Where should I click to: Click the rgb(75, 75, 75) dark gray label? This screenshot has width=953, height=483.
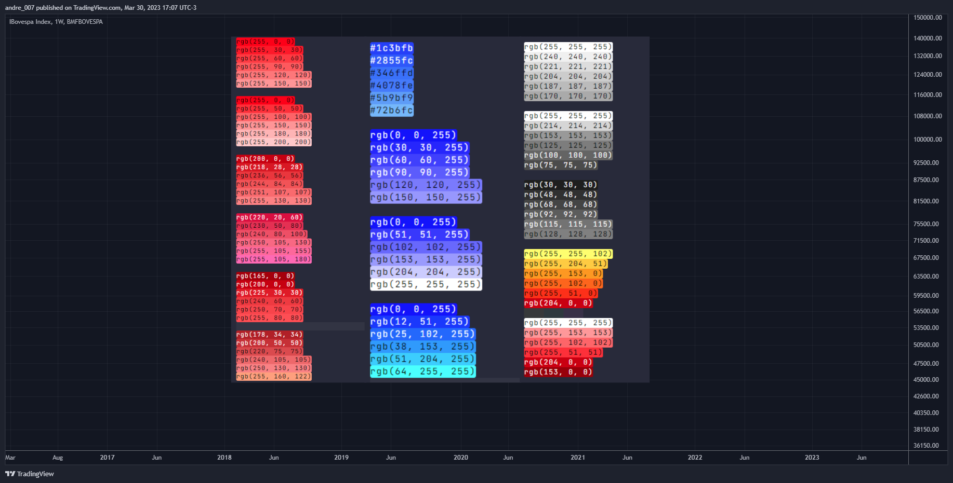561,165
